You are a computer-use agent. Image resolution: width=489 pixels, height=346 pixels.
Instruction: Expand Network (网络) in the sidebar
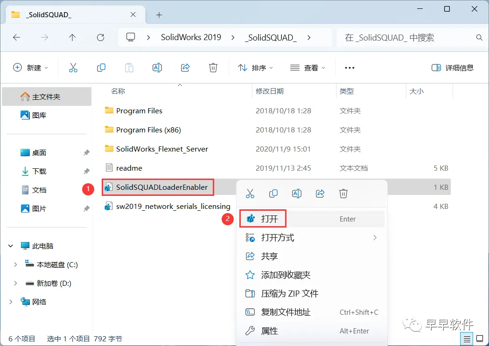pos(11,302)
